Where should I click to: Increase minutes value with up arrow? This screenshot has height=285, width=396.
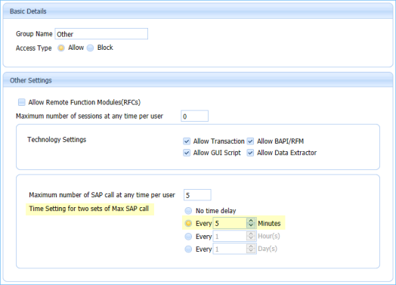coord(251,221)
